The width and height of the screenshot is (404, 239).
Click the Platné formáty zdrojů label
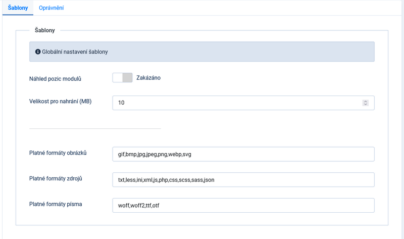click(x=56, y=178)
